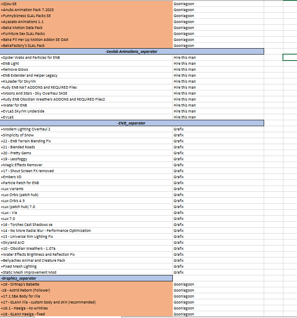The height and width of the screenshot is (318, 297).
Task: Click '+22 - ENB Terrain Blending Fix'
Action: 86,141
